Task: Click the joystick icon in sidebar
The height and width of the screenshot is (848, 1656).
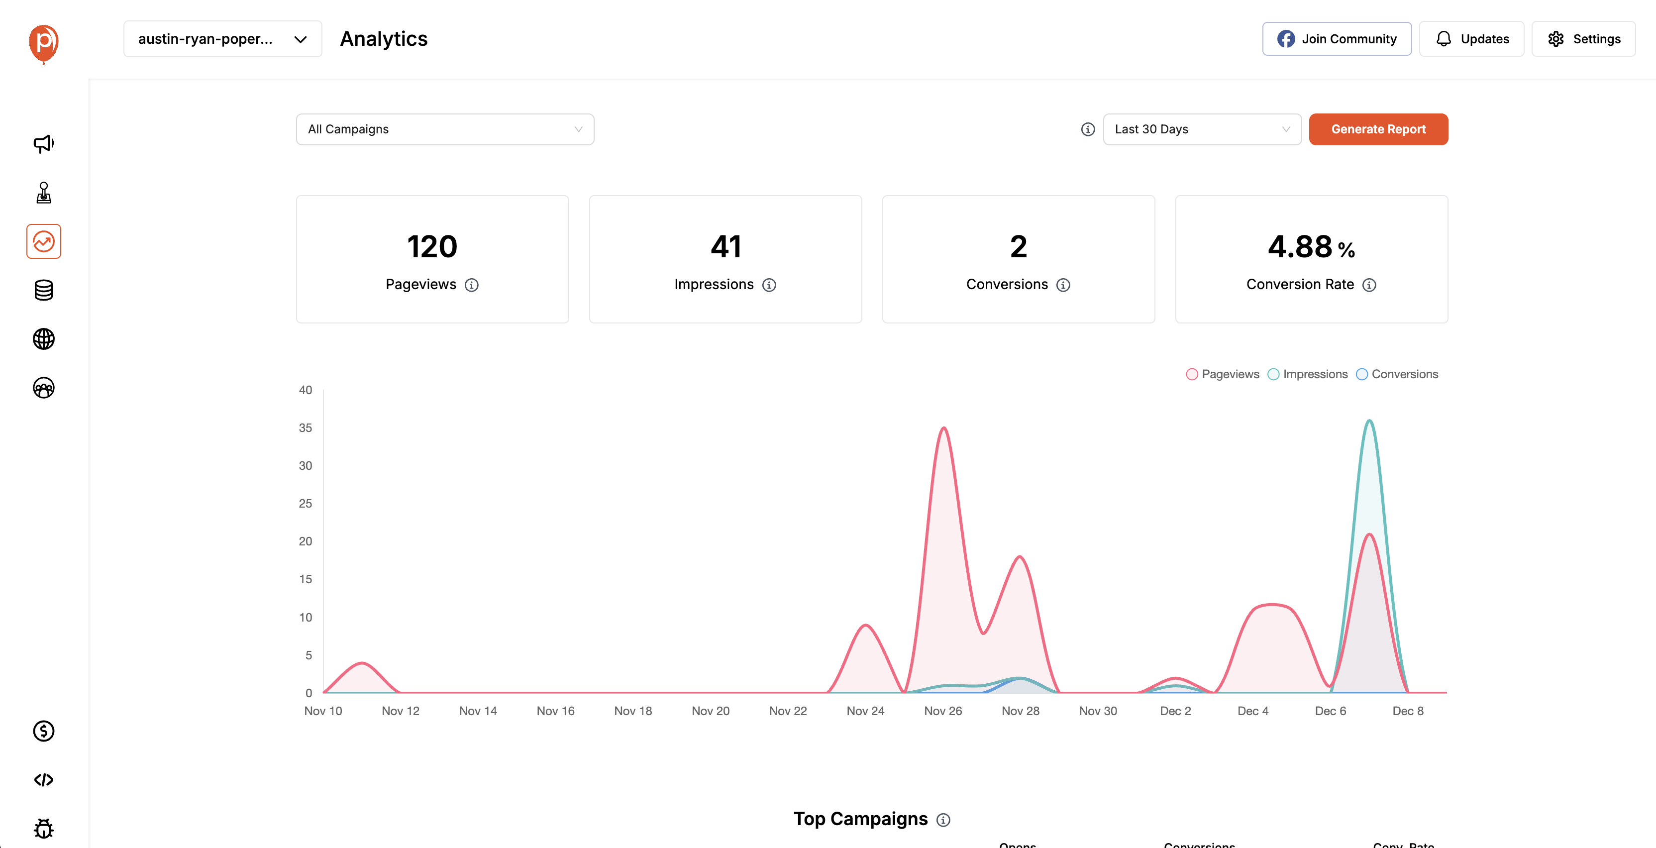Action: (x=44, y=193)
